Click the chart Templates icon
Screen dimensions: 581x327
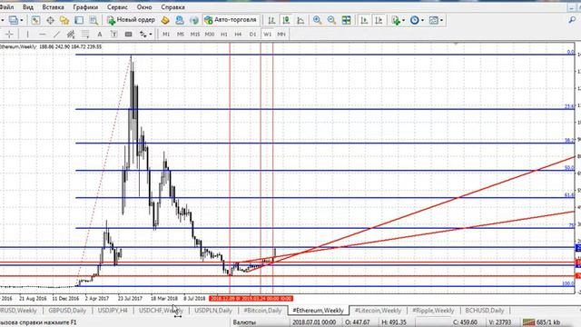[433, 20]
